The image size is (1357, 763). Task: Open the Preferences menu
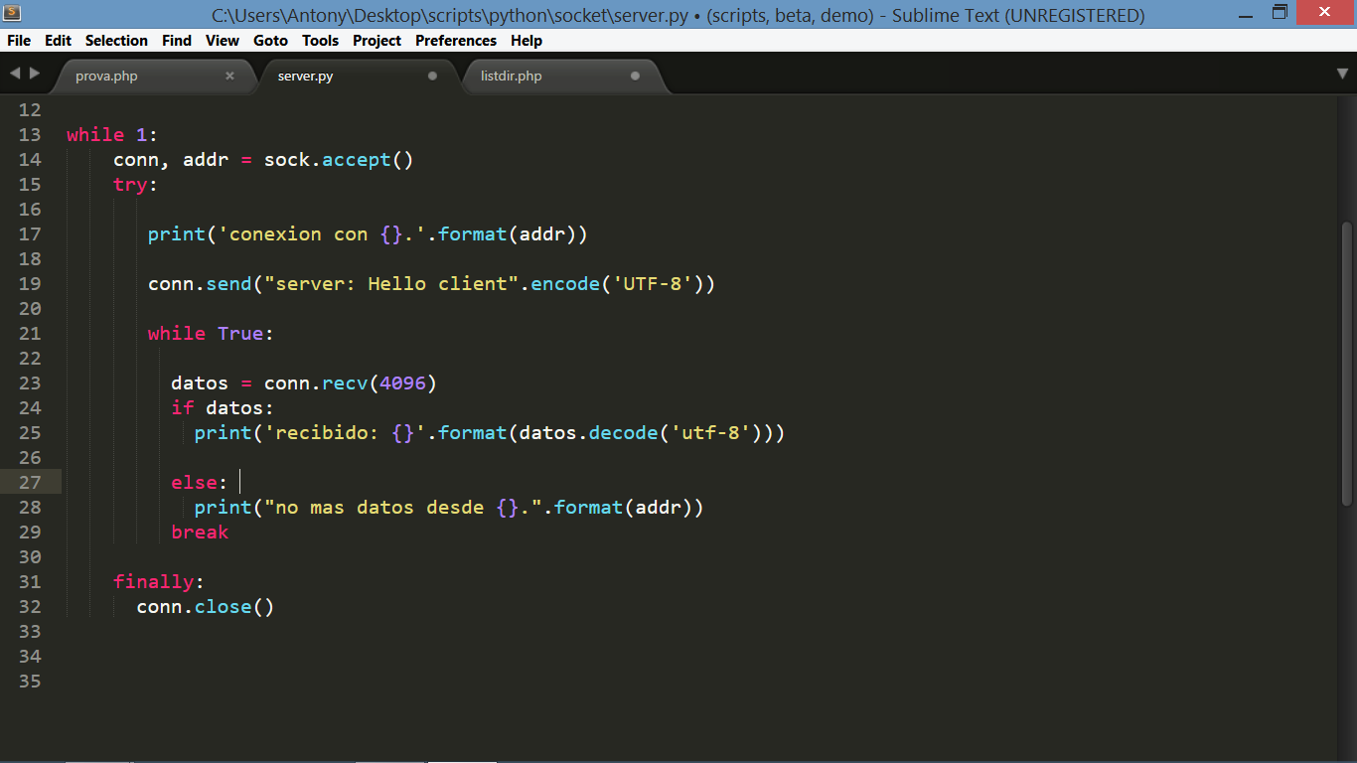coord(456,41)
